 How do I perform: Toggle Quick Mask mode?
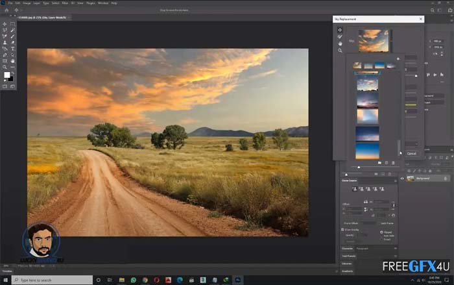click(x=5, y=86)
